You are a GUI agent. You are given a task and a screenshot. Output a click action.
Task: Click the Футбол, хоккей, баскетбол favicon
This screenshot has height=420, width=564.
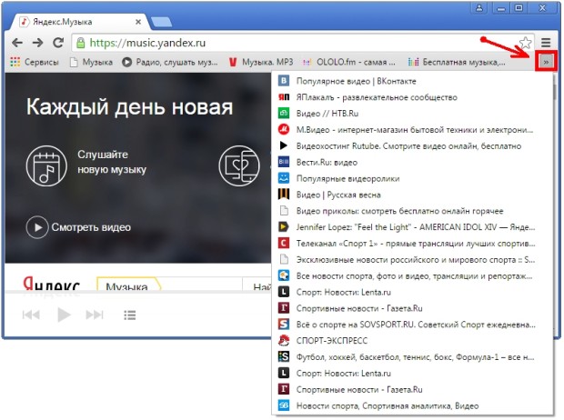(x=284, y=356)
